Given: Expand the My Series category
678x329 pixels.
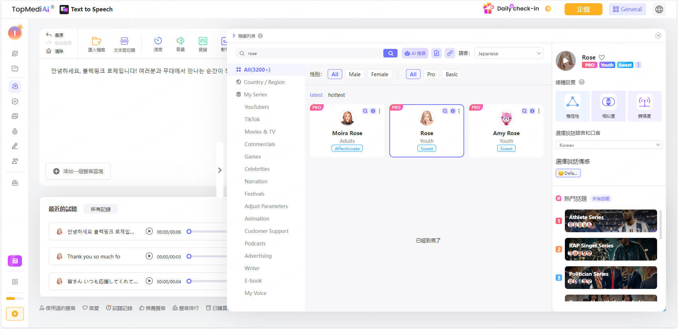Looking at the screenshot, I should (x=255, y=94).
